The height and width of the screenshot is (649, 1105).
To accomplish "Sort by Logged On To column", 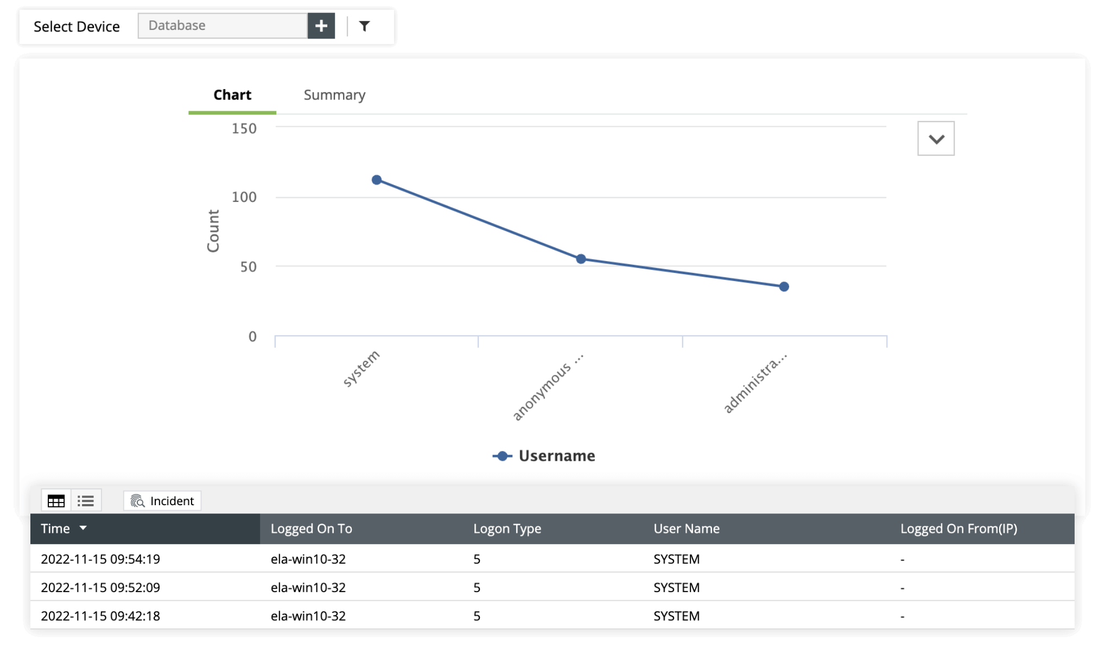I will click(x=311, y=529).
